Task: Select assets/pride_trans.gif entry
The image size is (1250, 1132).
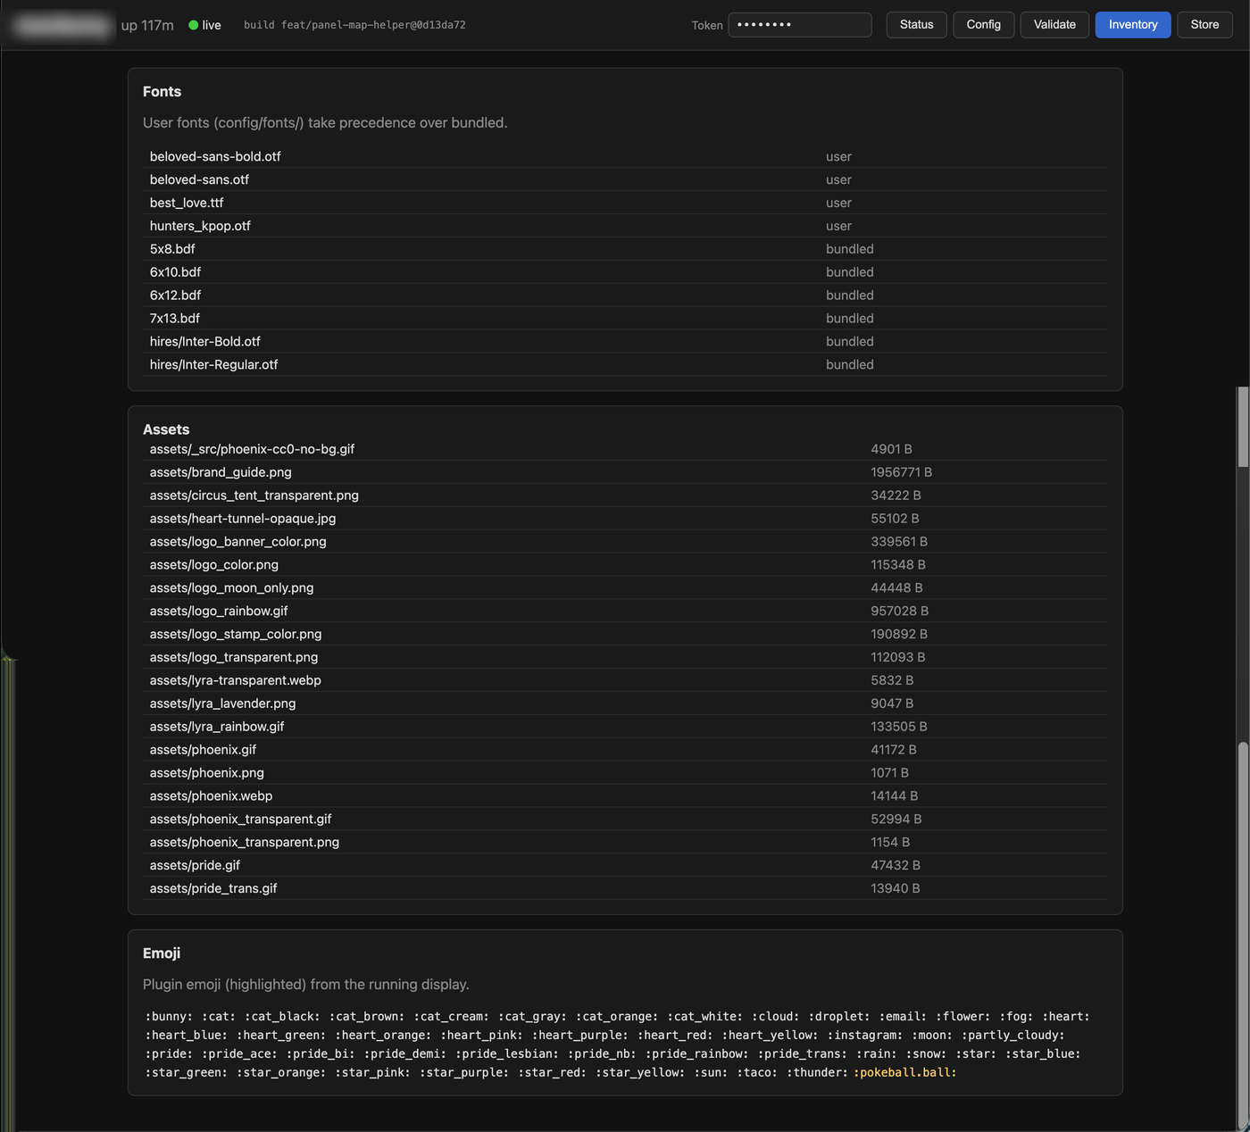Action: point(625,889)
